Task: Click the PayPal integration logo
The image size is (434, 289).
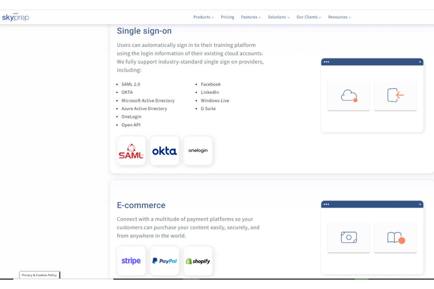Action: [165, 261]
